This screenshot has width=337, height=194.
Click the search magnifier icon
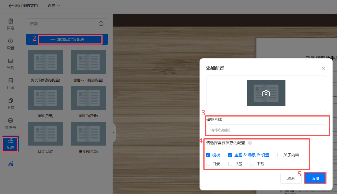point(101,24)
